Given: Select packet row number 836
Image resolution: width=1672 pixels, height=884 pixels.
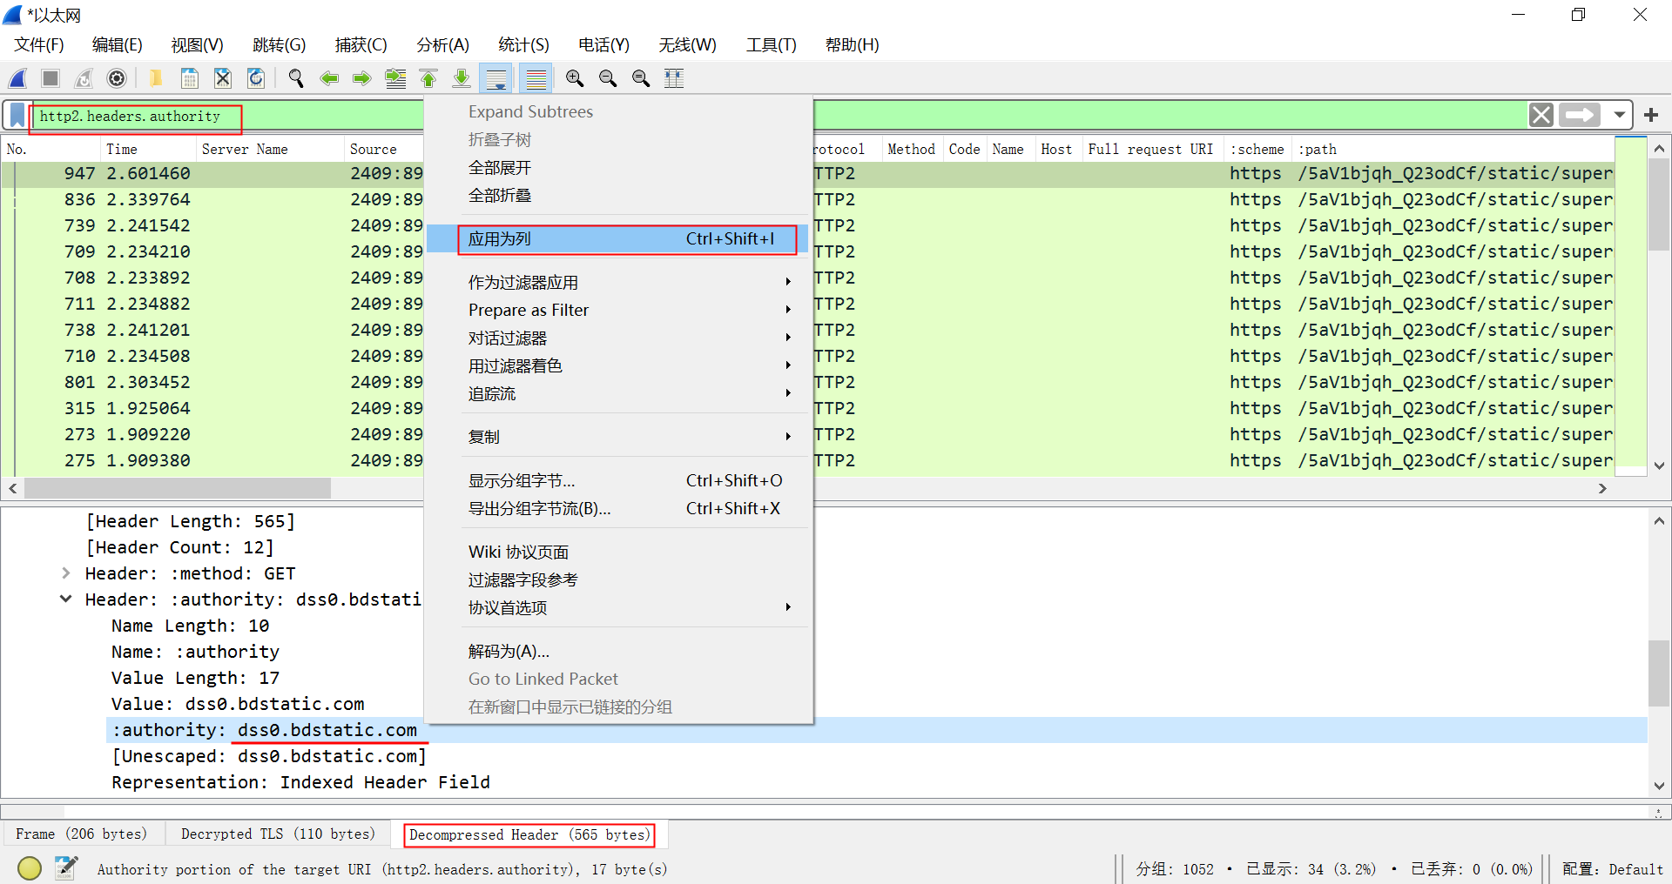Looking at the screenshot, I should pos(212,199).
